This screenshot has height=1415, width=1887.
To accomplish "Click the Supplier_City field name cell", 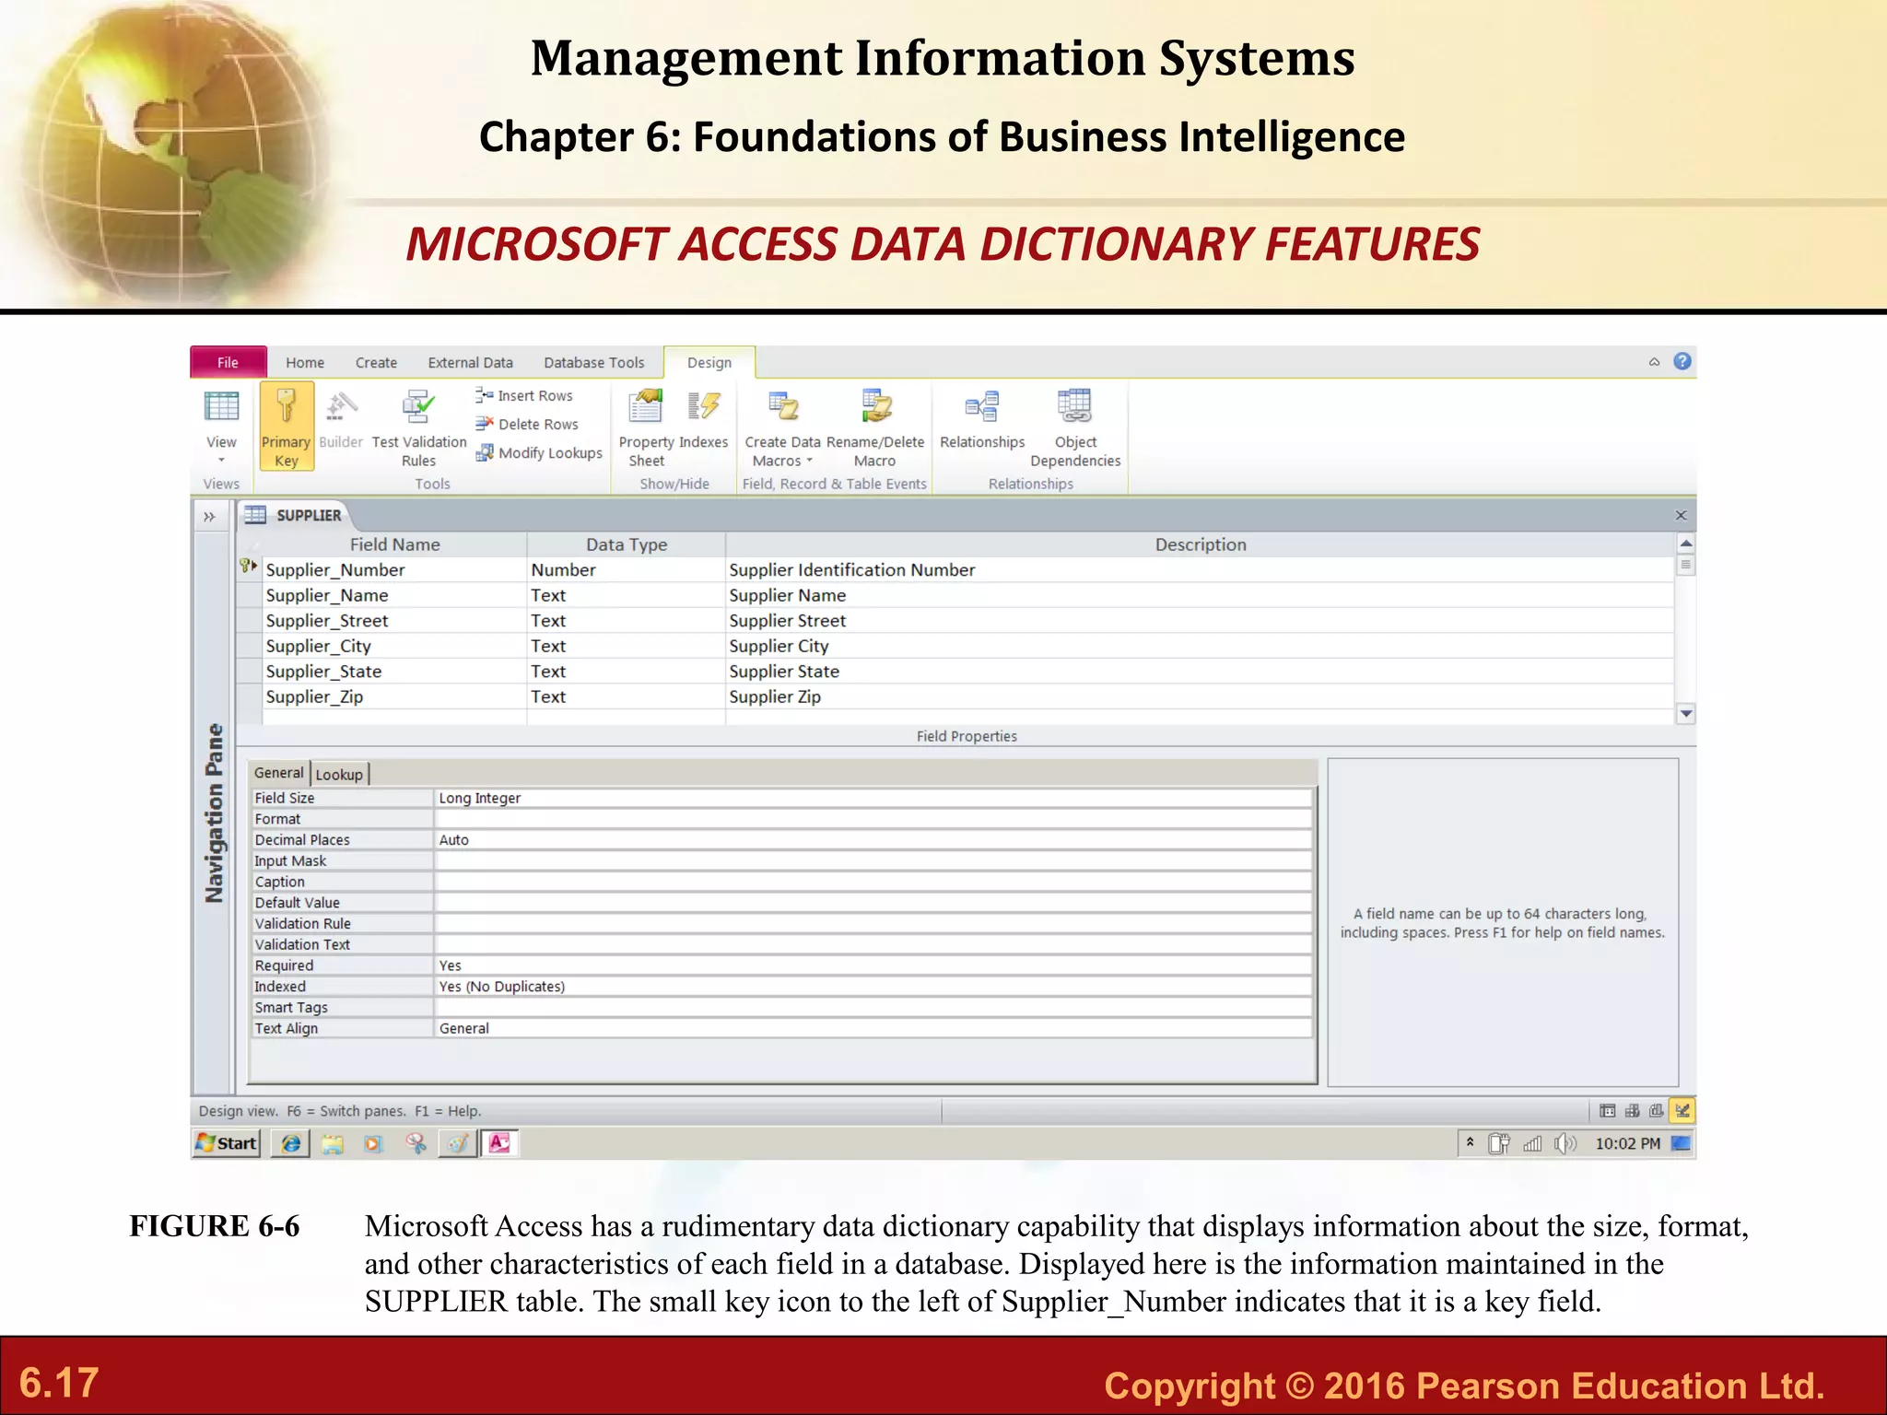I will 394,646.
